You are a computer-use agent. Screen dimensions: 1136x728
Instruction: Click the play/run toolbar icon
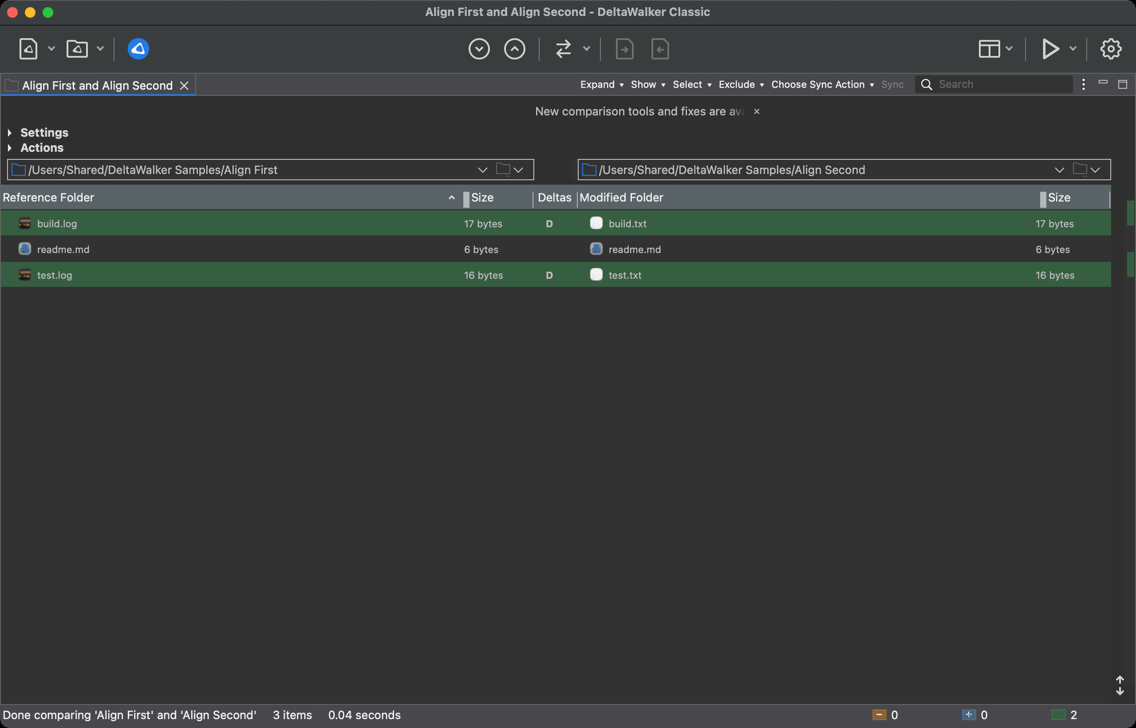coord(1050,49)
